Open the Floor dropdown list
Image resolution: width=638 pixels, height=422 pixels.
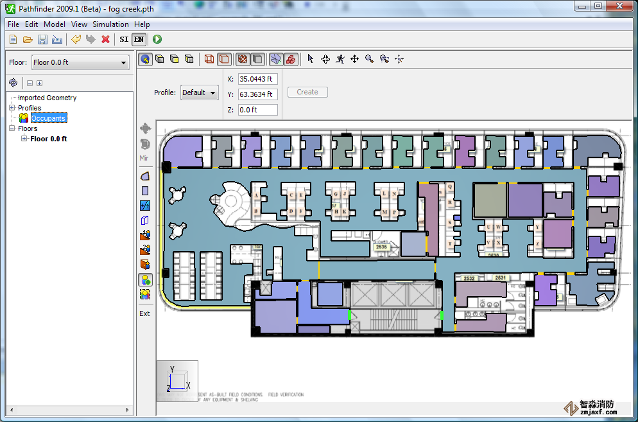coord(80,62)
